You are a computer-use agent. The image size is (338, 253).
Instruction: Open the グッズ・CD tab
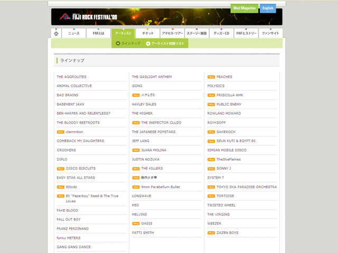221,33
